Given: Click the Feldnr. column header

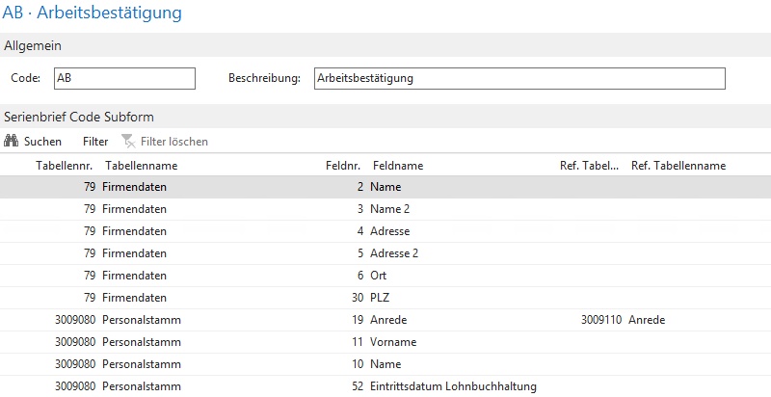Looking at the screenshot, I should pos(345,166).
